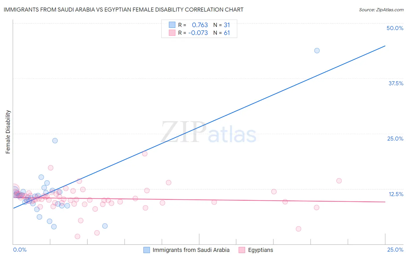This screenshot has height=258, width=407.
Task: Click the Source: ZipAtlas.com text
Action: 381,10
